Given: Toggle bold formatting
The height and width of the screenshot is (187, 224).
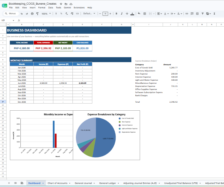Looking at the screenshot, I should pos(116,14).
